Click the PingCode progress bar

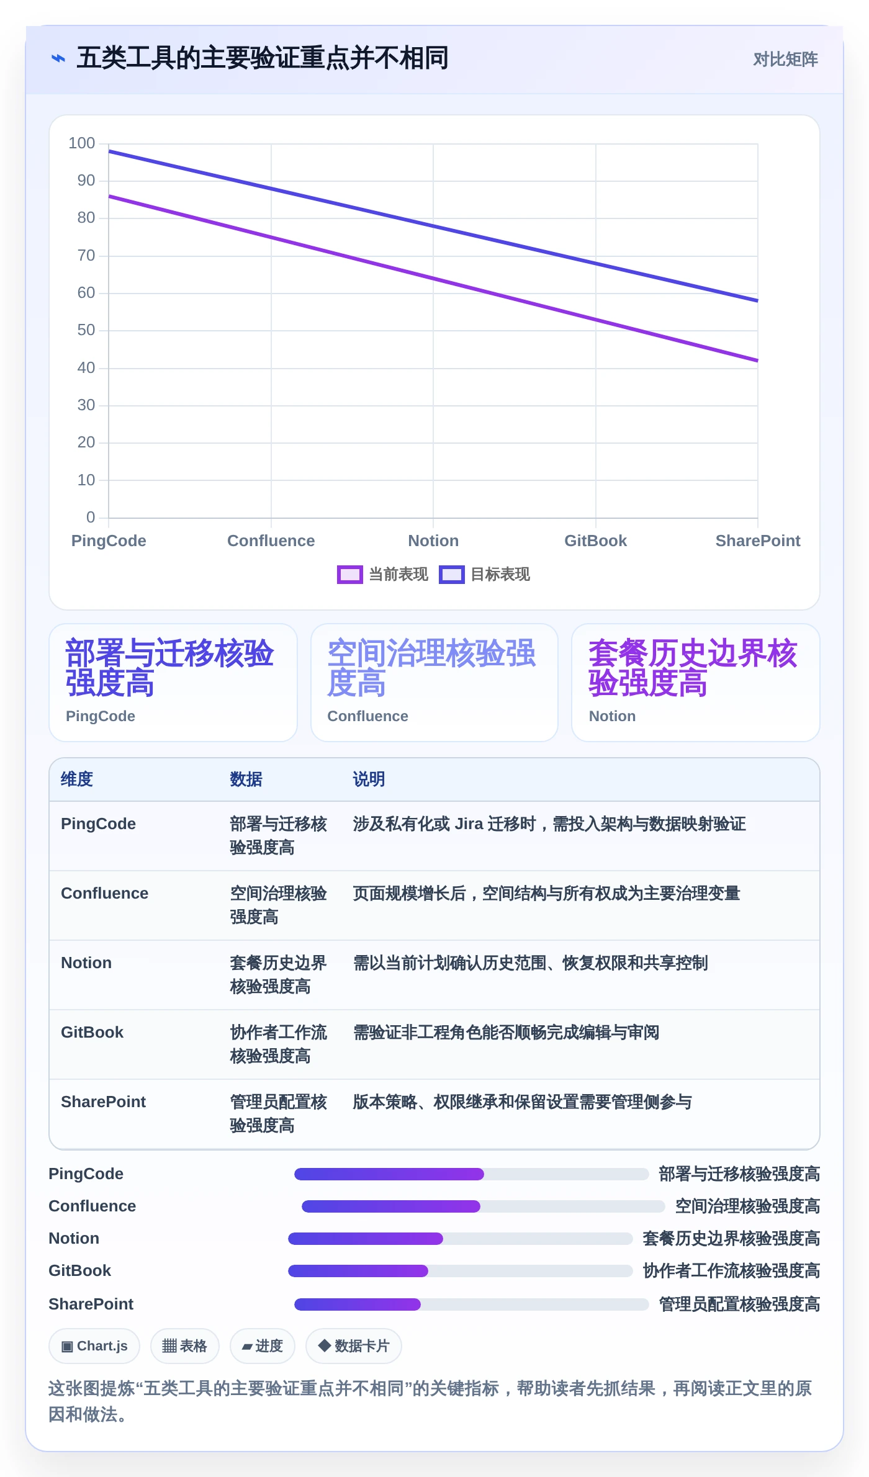472,1174
